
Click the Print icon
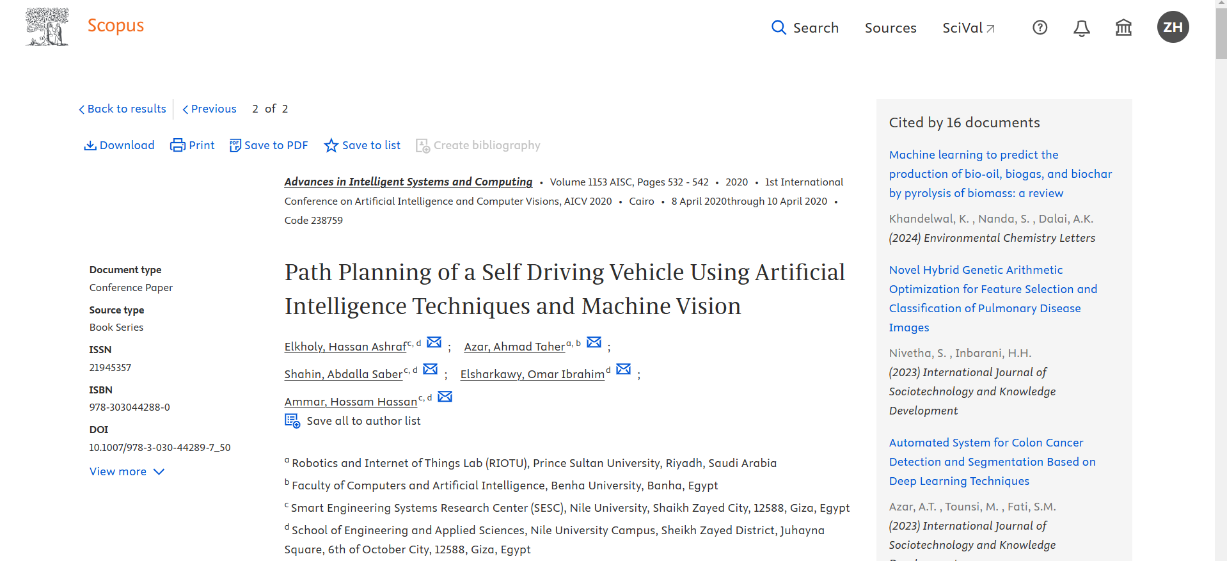[177, 145]
